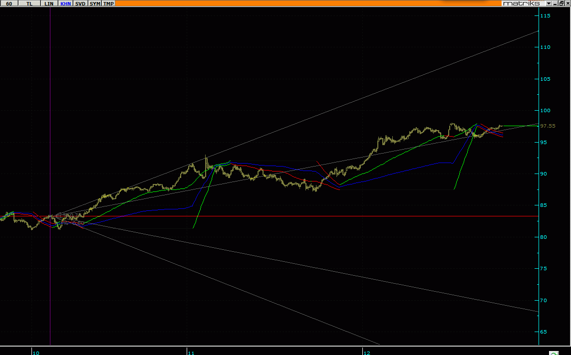The height and width of the screenshot is (355, 571).
Task: Click the 97.55 last price label
Action: click(548, 126)
